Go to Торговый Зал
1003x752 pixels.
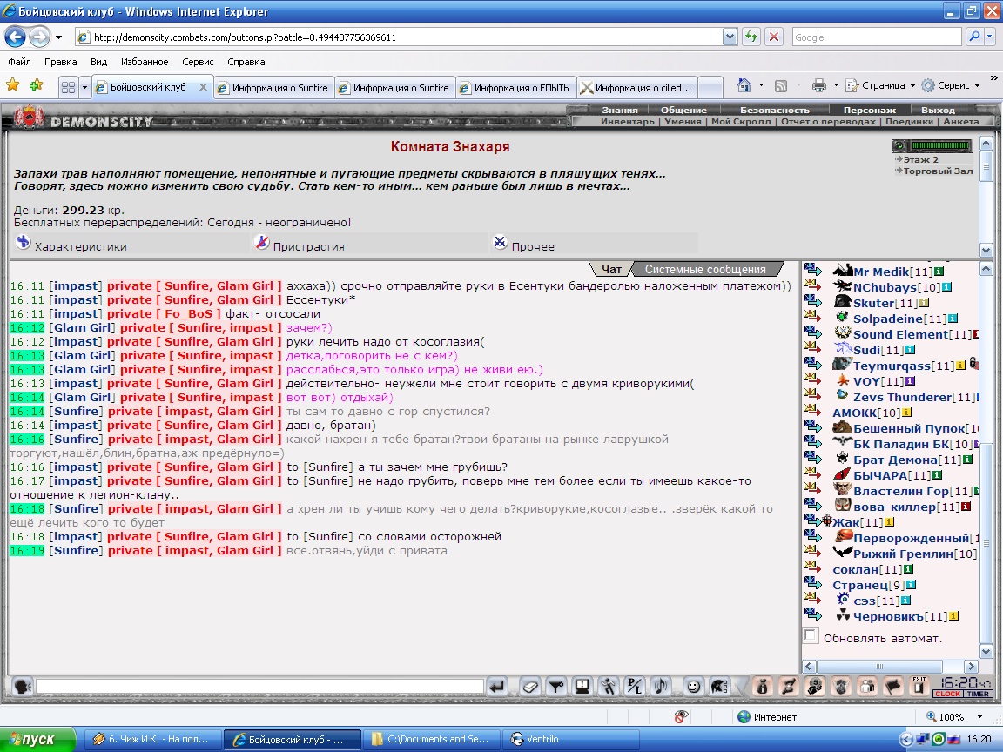(x=937, y=171)
